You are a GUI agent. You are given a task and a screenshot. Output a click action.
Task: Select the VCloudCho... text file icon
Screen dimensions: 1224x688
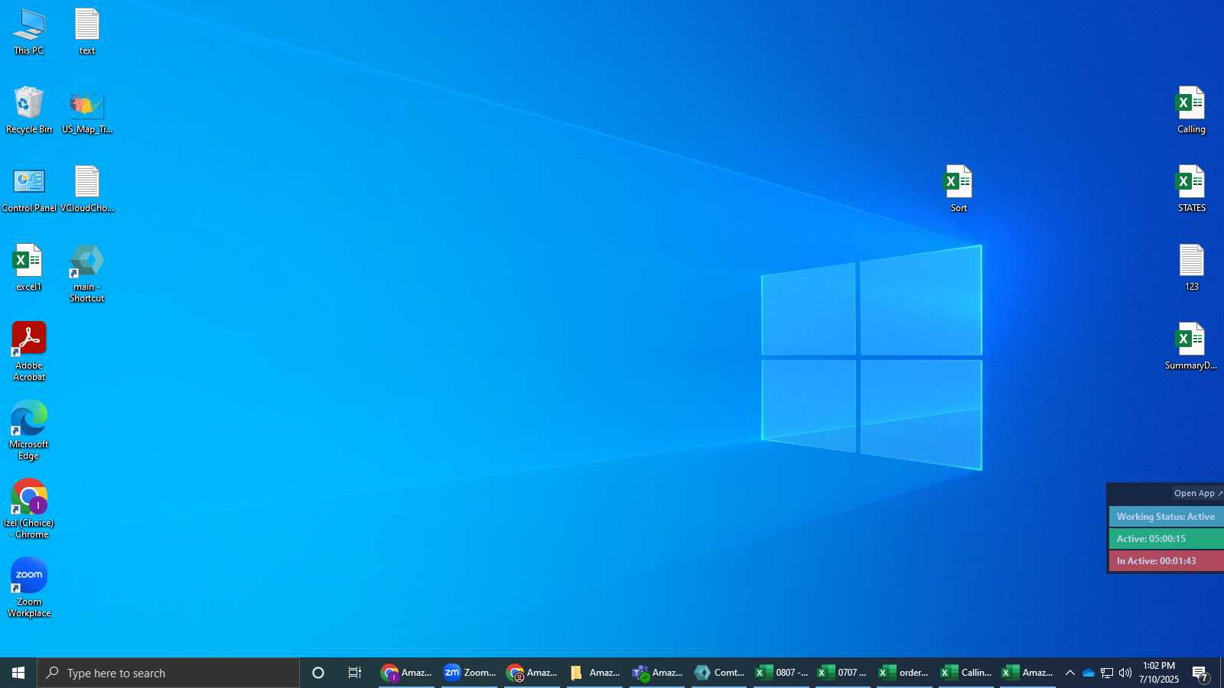(87, 190)
